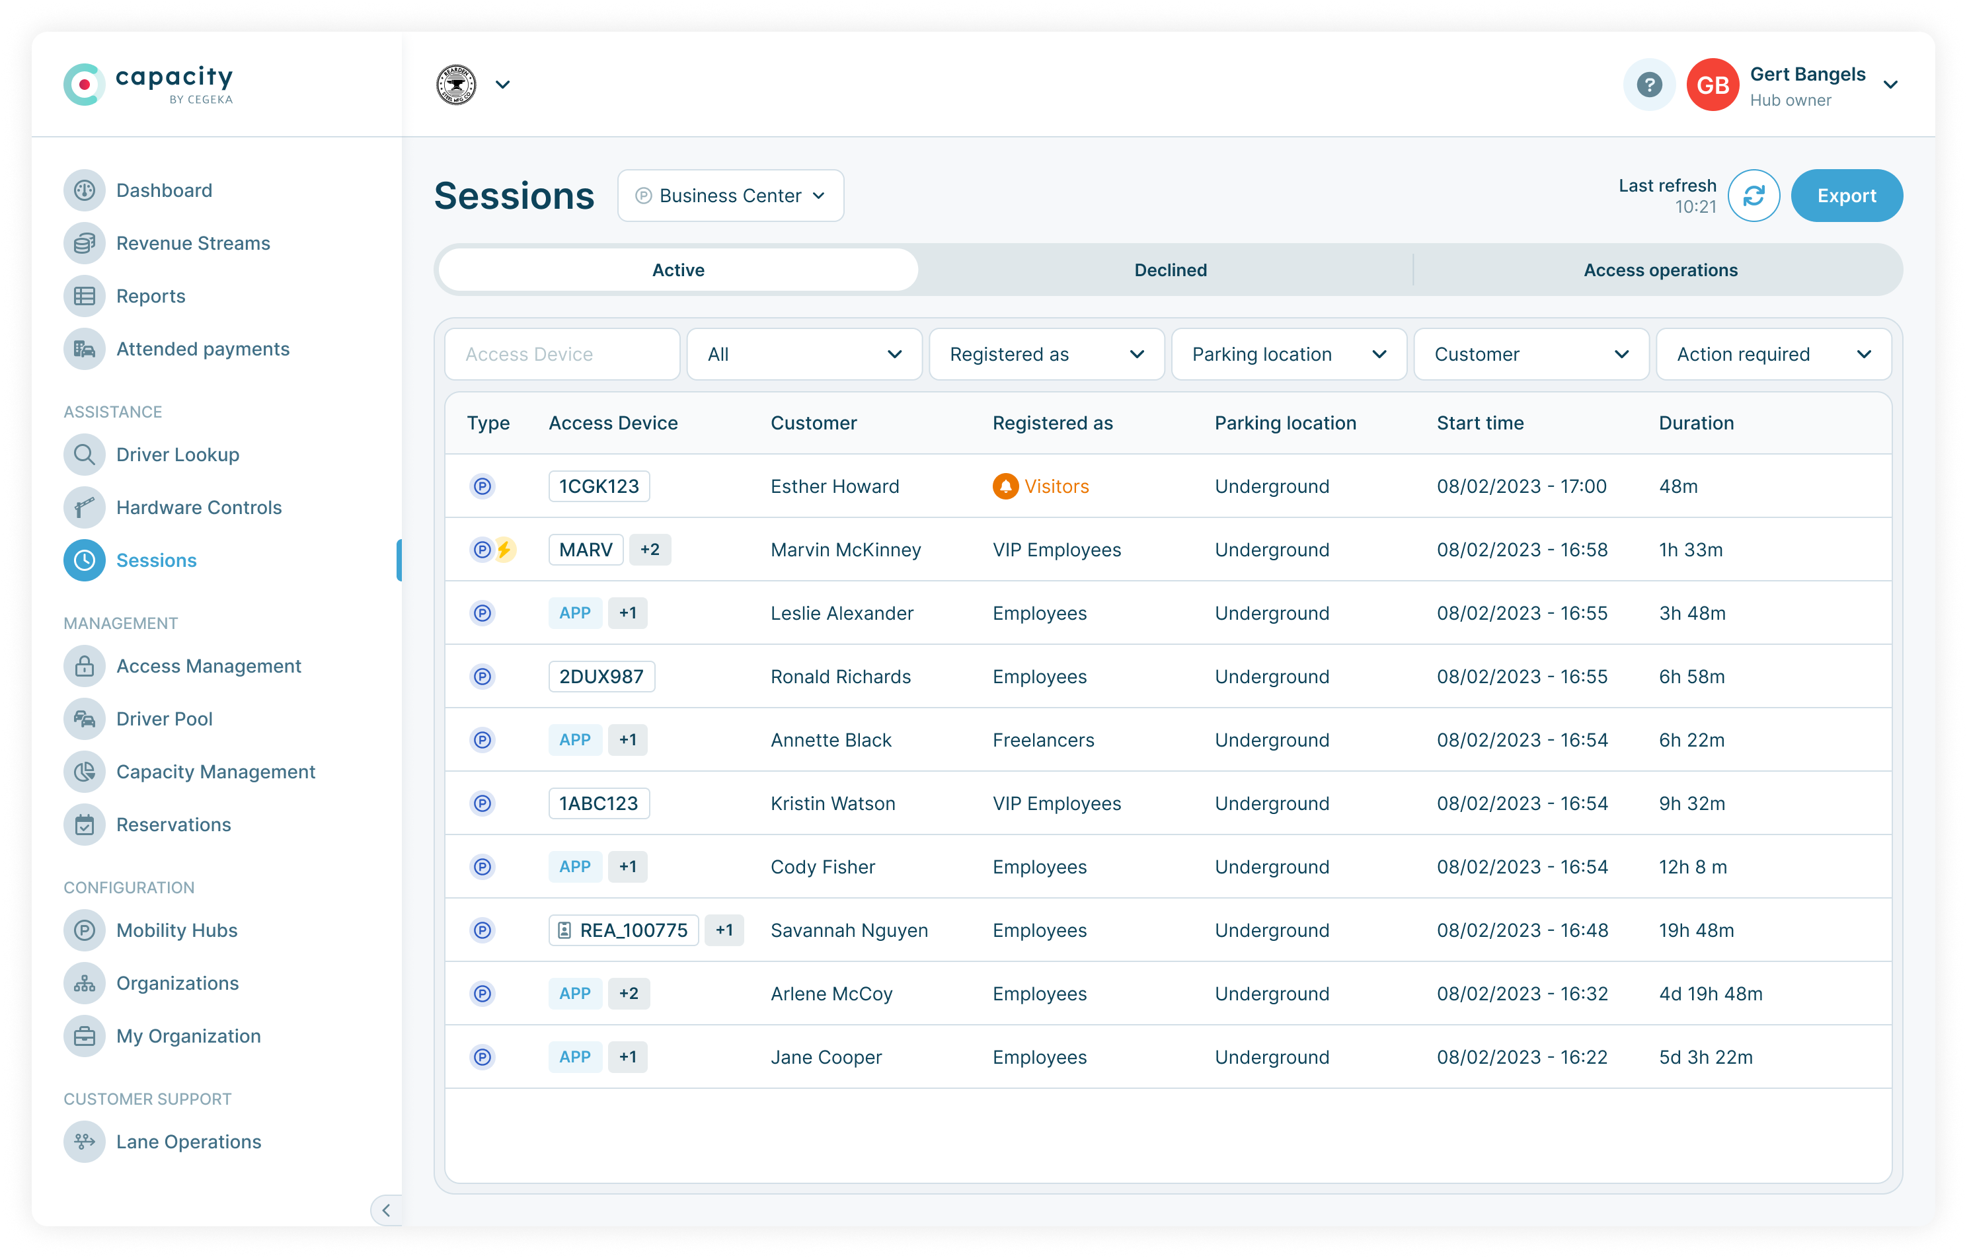Switch to the Declined tab
This screenshot has width=1967, height=1258.
coord(1169,270)
